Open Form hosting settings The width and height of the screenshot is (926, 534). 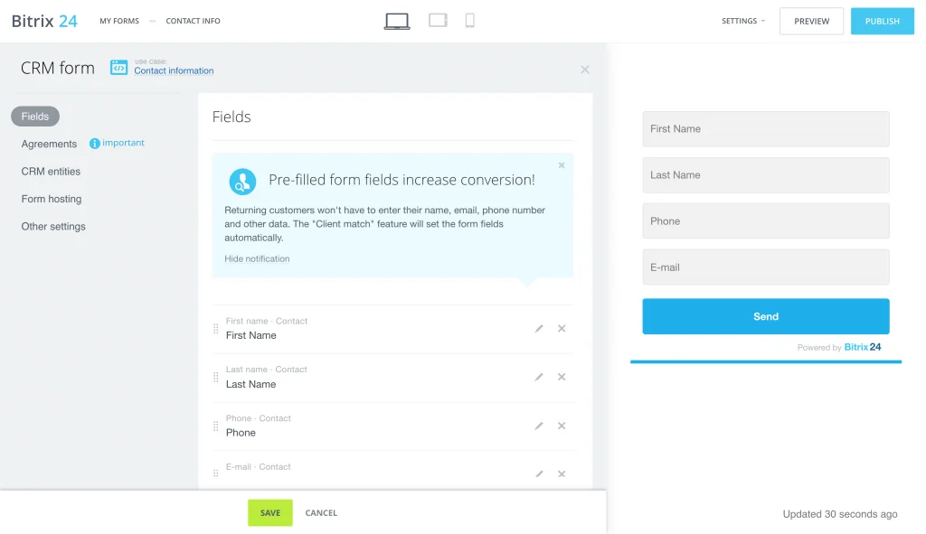click(52, 200)
